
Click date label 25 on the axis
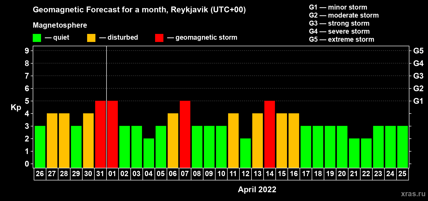pos(402,174)
